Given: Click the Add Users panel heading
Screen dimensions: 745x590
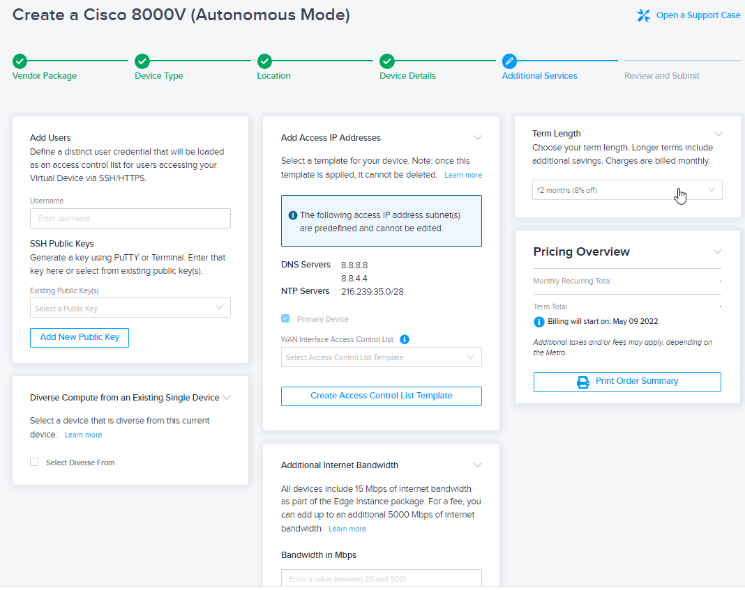Looking at the screenshot, I should pyautogui.click(x=50, y=137).
